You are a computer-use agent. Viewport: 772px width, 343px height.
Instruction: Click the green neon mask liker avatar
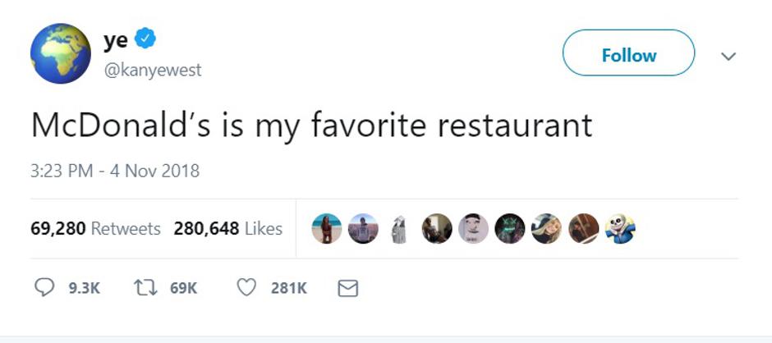pos(510,229)
